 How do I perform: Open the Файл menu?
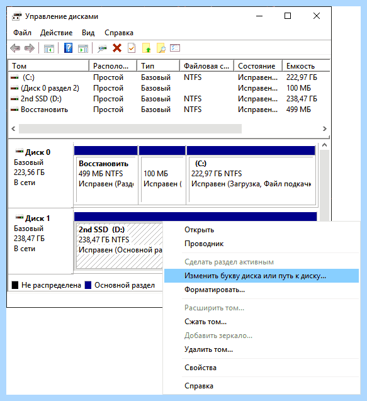click(22, 33)
